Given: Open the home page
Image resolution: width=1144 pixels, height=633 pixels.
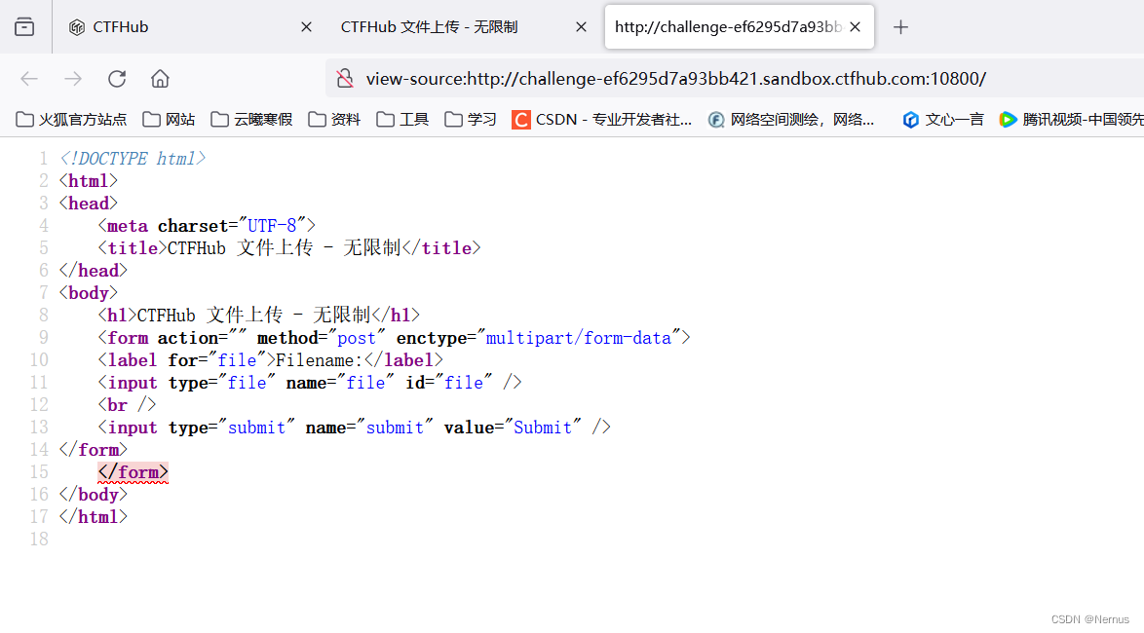Looking at the screenshot, I should [x=160, y=79].
